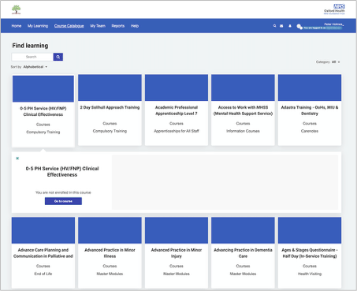The height and width of the screenshot is (291, 357).
Task: Select the 2 Day Solihull Approach Training tile
Action: point(110,110)
